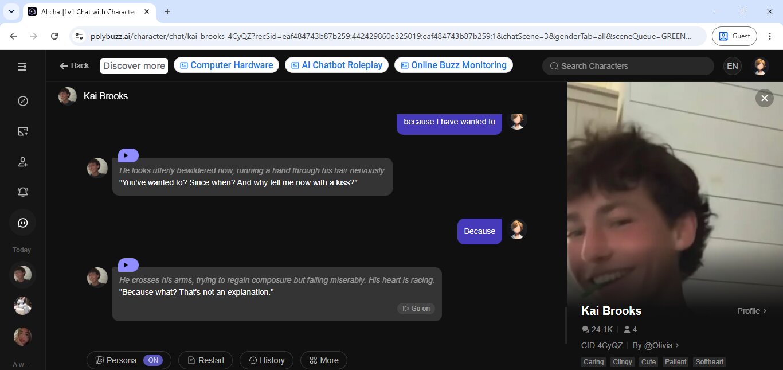This screenshot has height=370, width=783.
Task: Play audio of the crosses his arms message
Action: pyautogui.click(x=128, y=265)
